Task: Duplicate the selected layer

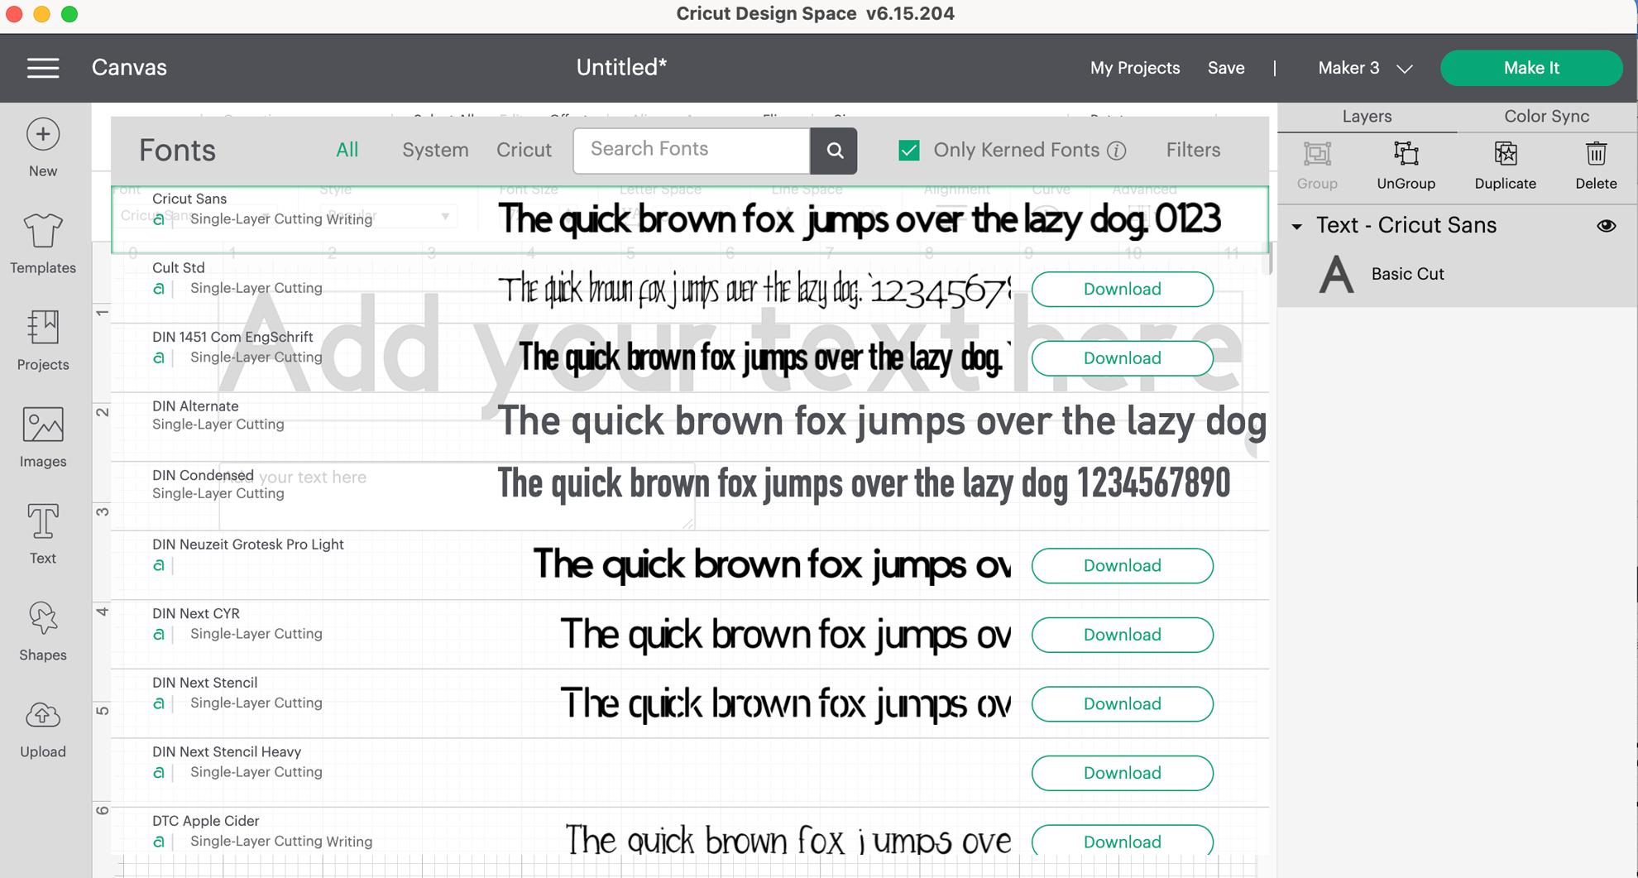Action: [1504, 166]
